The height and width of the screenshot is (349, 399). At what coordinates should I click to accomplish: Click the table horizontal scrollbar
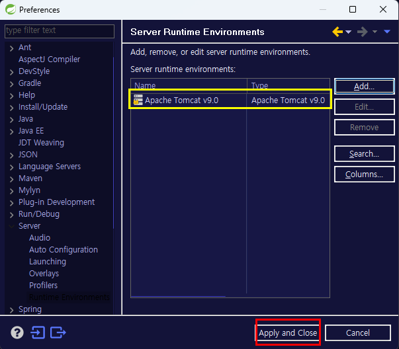point(178,296)
